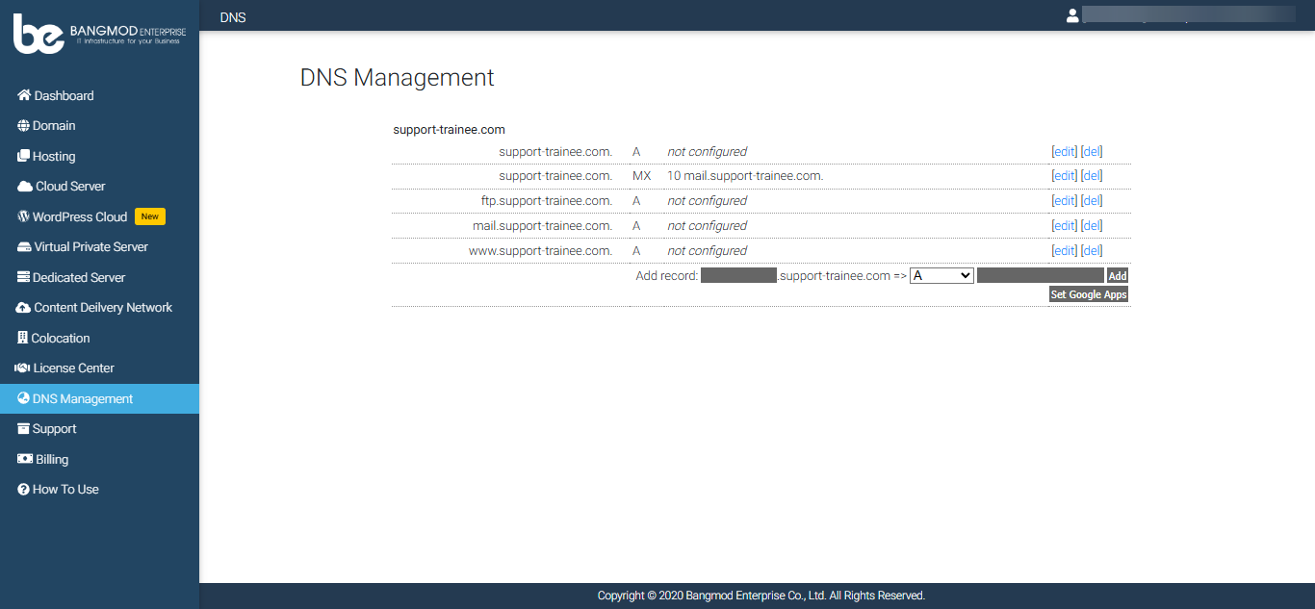Viewport: 1315px width, 609px height.
Task: Open the record type dropdown
Action: click(x=941, y=276)
